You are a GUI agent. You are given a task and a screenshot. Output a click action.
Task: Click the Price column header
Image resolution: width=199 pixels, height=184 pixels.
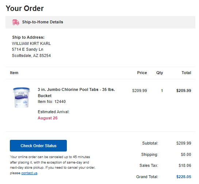point(142,73)
